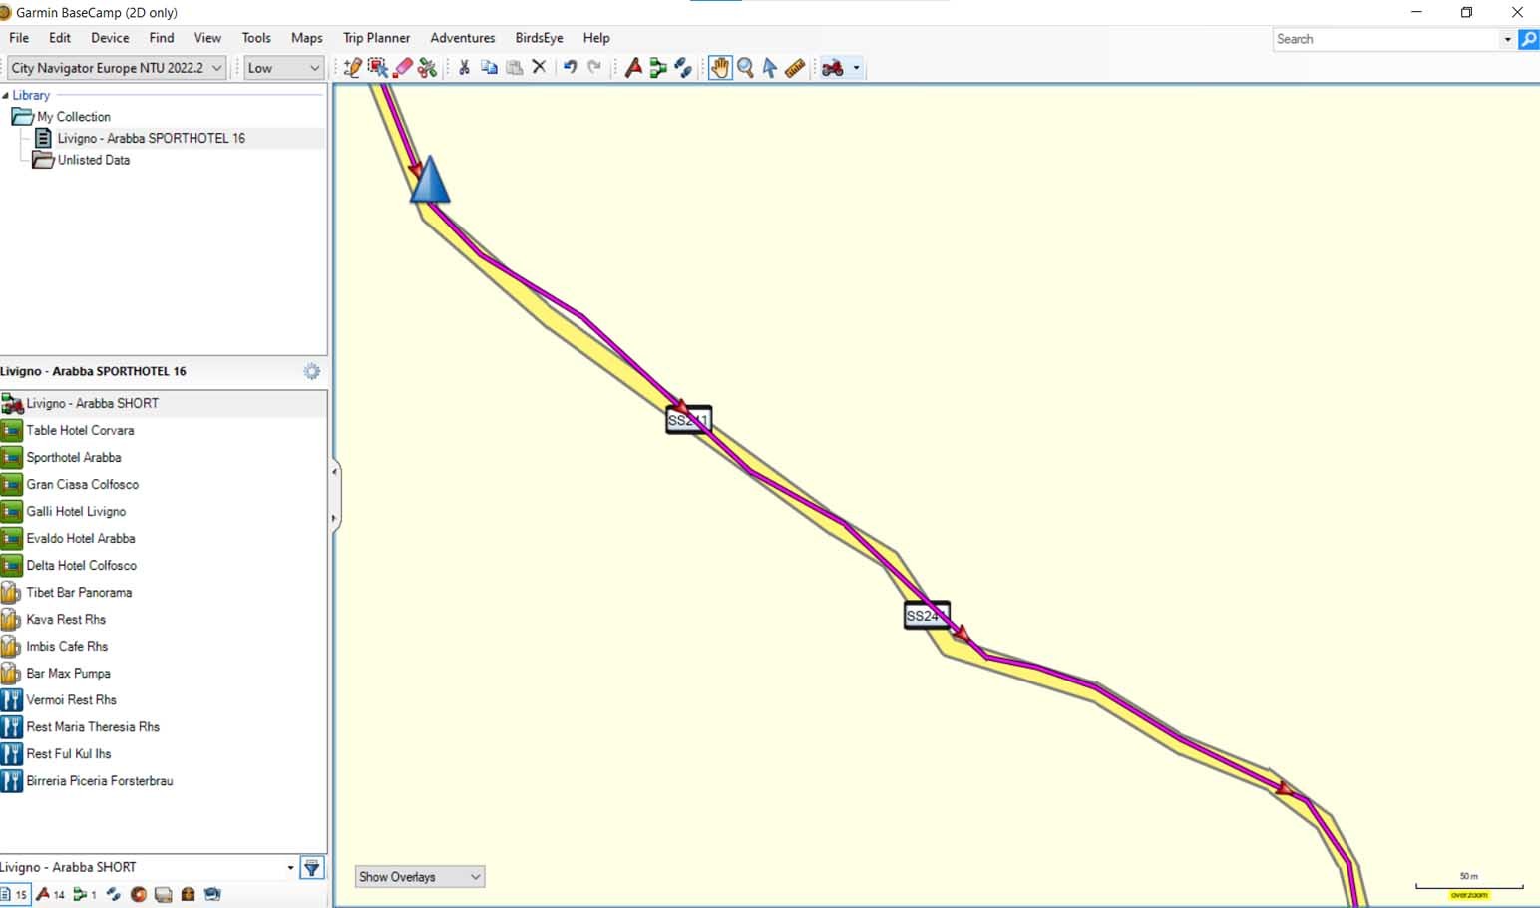Toggle the filter funnel button

(312, 868)
